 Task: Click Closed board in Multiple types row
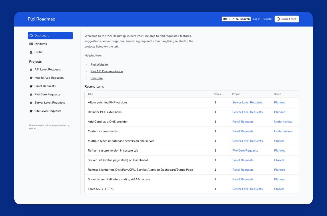pos(279,141)
